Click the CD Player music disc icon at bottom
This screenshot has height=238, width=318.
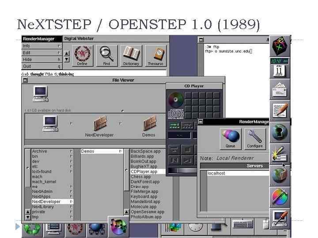pyautogui.click(x=118, y=227)
